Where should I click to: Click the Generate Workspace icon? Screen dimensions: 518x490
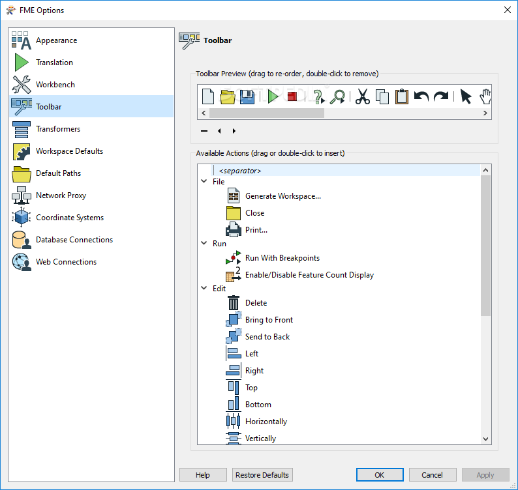click(234, 195)
